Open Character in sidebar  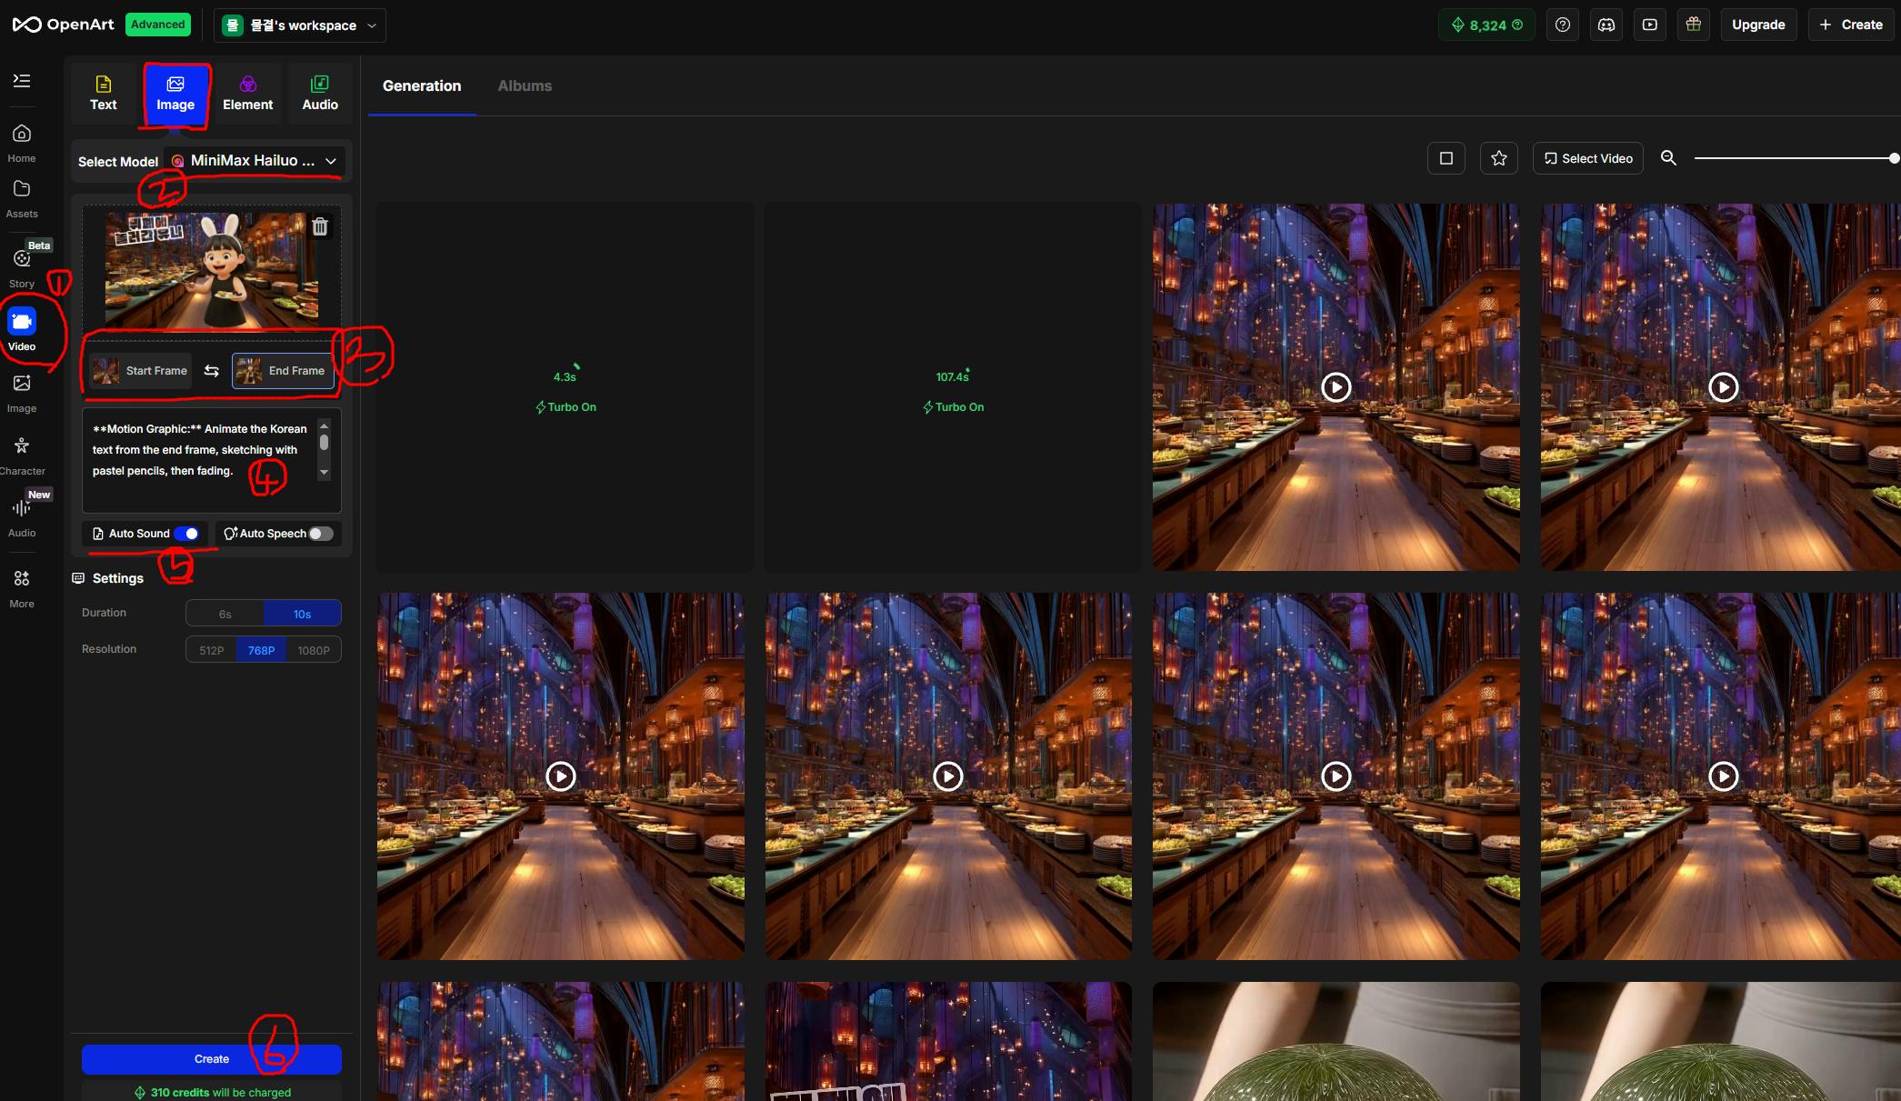coord(22,455)
